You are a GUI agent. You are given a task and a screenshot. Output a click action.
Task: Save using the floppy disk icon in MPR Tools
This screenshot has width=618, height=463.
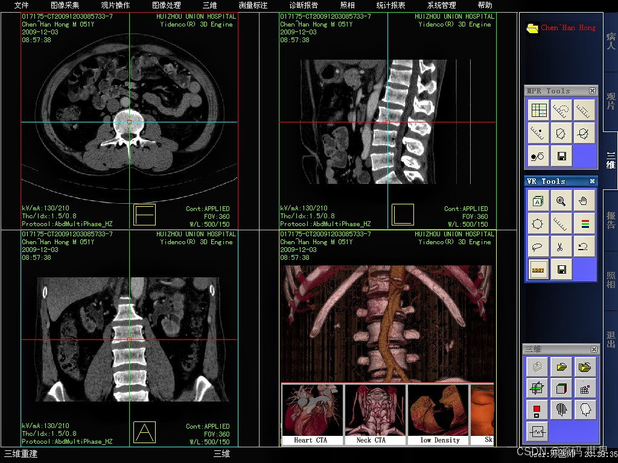point(561,156)
